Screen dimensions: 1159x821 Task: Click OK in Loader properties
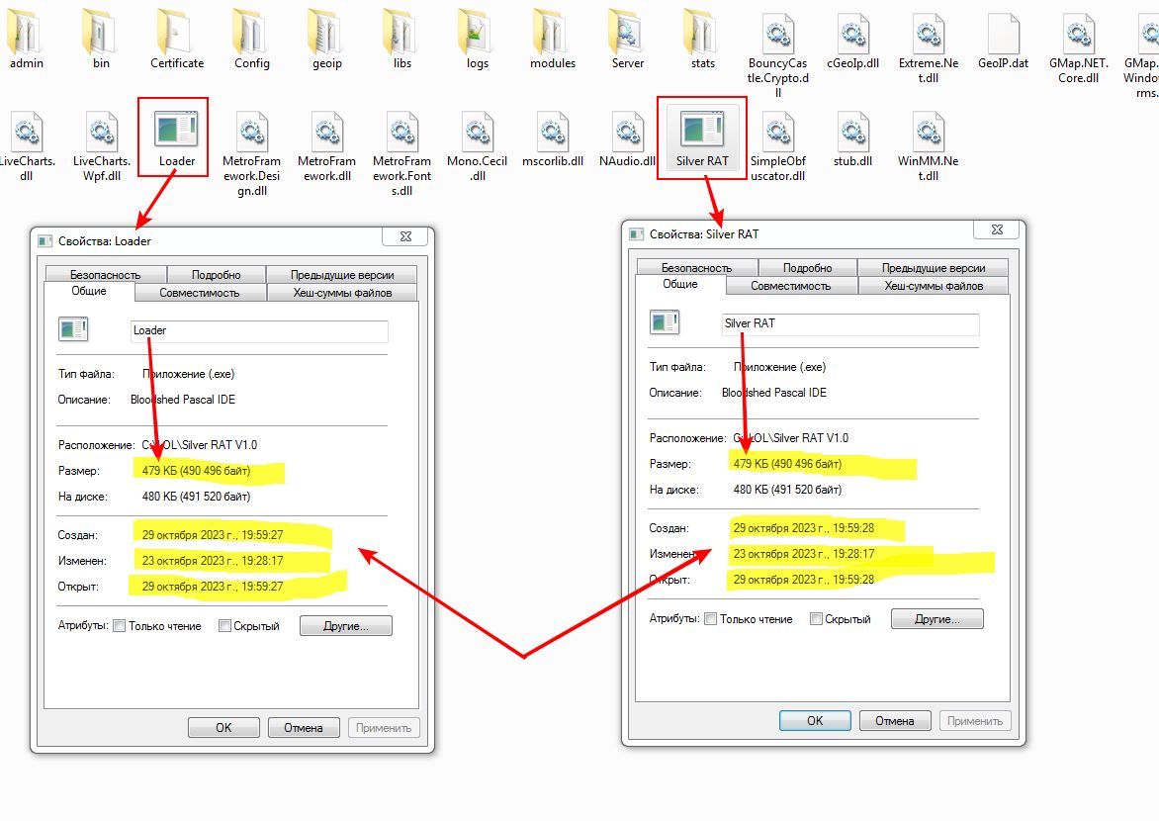point(223,728)
